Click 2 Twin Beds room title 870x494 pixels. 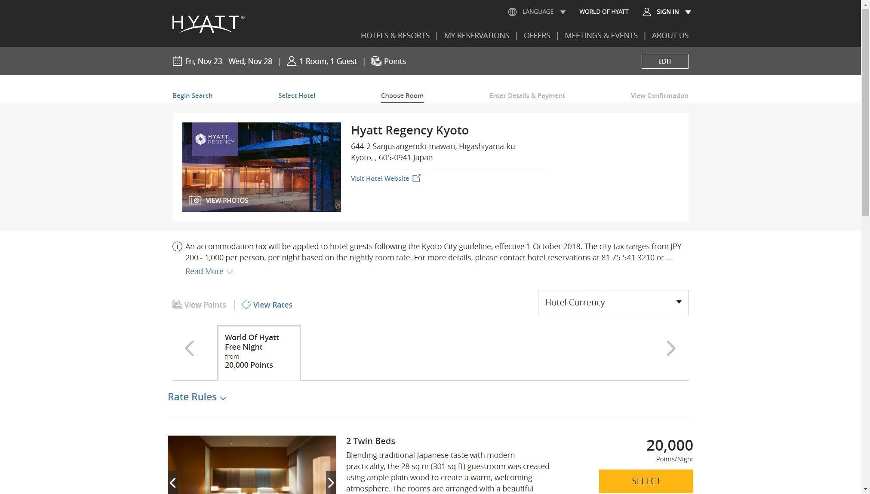click(371, 441)
